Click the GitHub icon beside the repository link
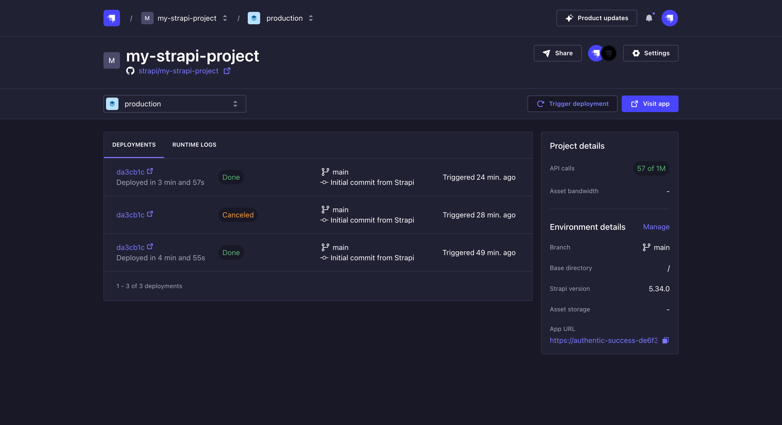This screenshot has height=425, width=782. tap(130, 71)
